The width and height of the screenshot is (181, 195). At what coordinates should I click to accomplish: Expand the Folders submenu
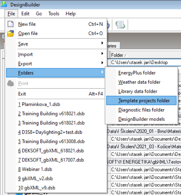(56, 73)
